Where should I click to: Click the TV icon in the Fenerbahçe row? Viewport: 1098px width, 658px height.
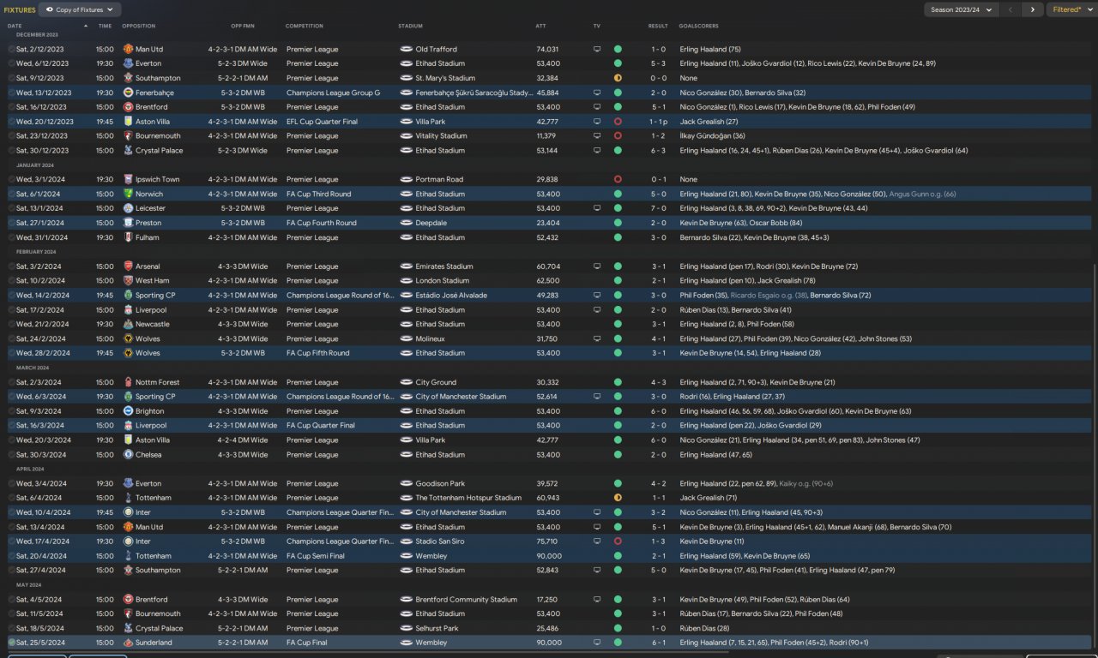click(x=597, y=93)
